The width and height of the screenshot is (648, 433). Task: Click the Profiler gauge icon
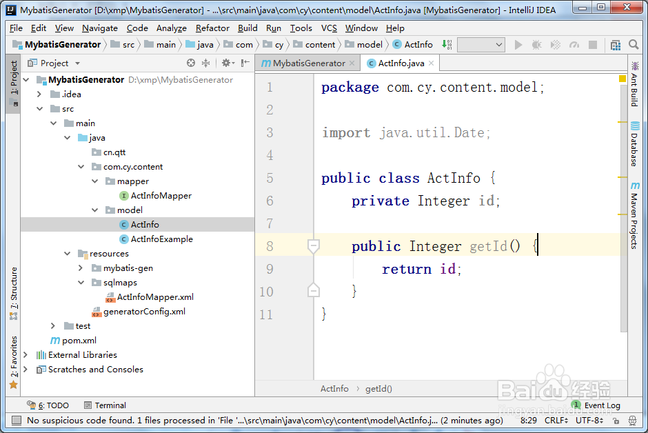point(574,45)
